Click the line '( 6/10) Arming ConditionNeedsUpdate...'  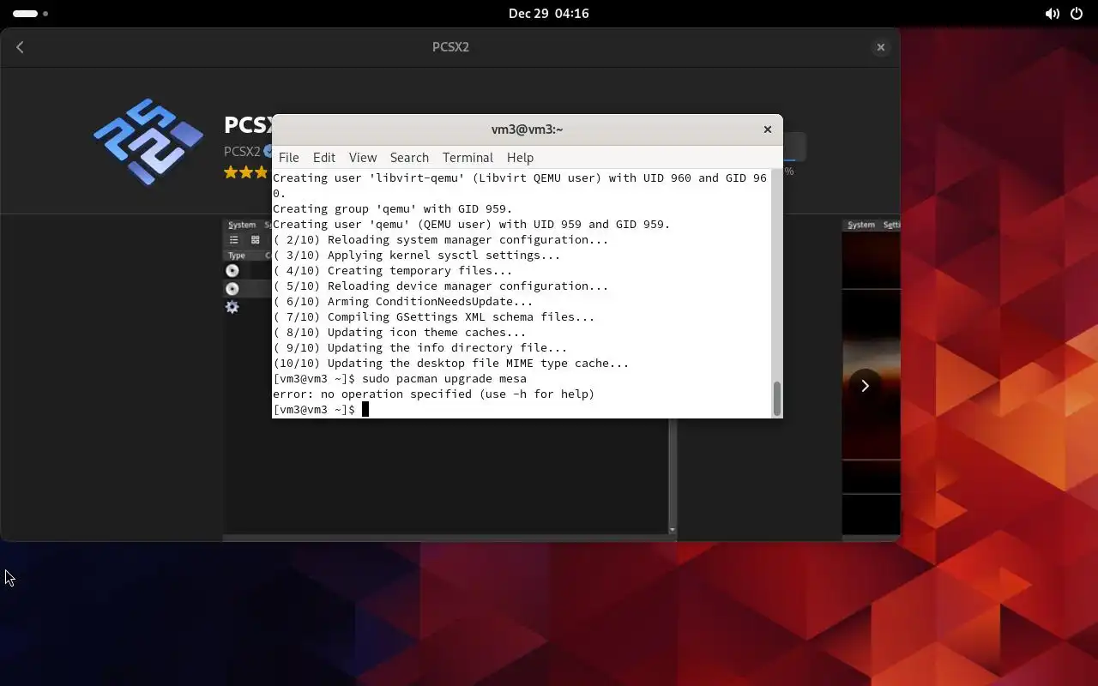point(403,301)
